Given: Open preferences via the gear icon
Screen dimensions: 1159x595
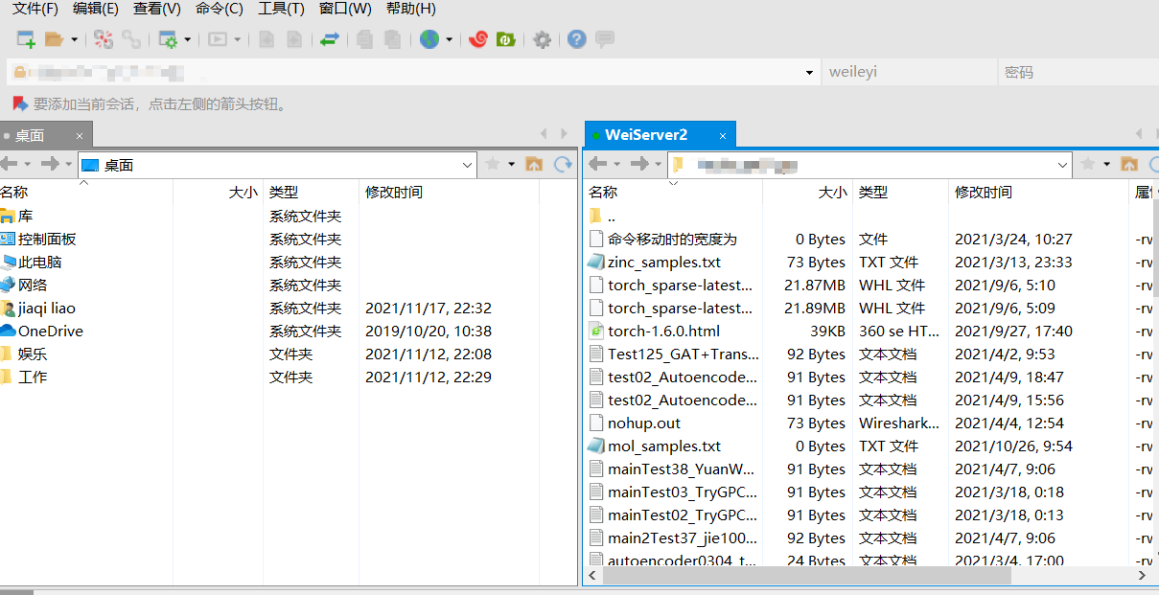Looking at the screenshot, I should 542,39.
